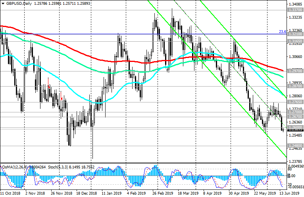
Task: Click the 4 Feb 2019 date label
Action: point(136,193)
